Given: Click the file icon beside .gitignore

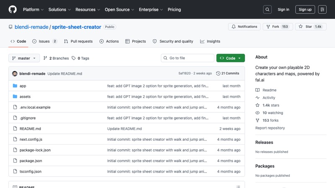Looking at the screenshot, I should coord(15,118).
